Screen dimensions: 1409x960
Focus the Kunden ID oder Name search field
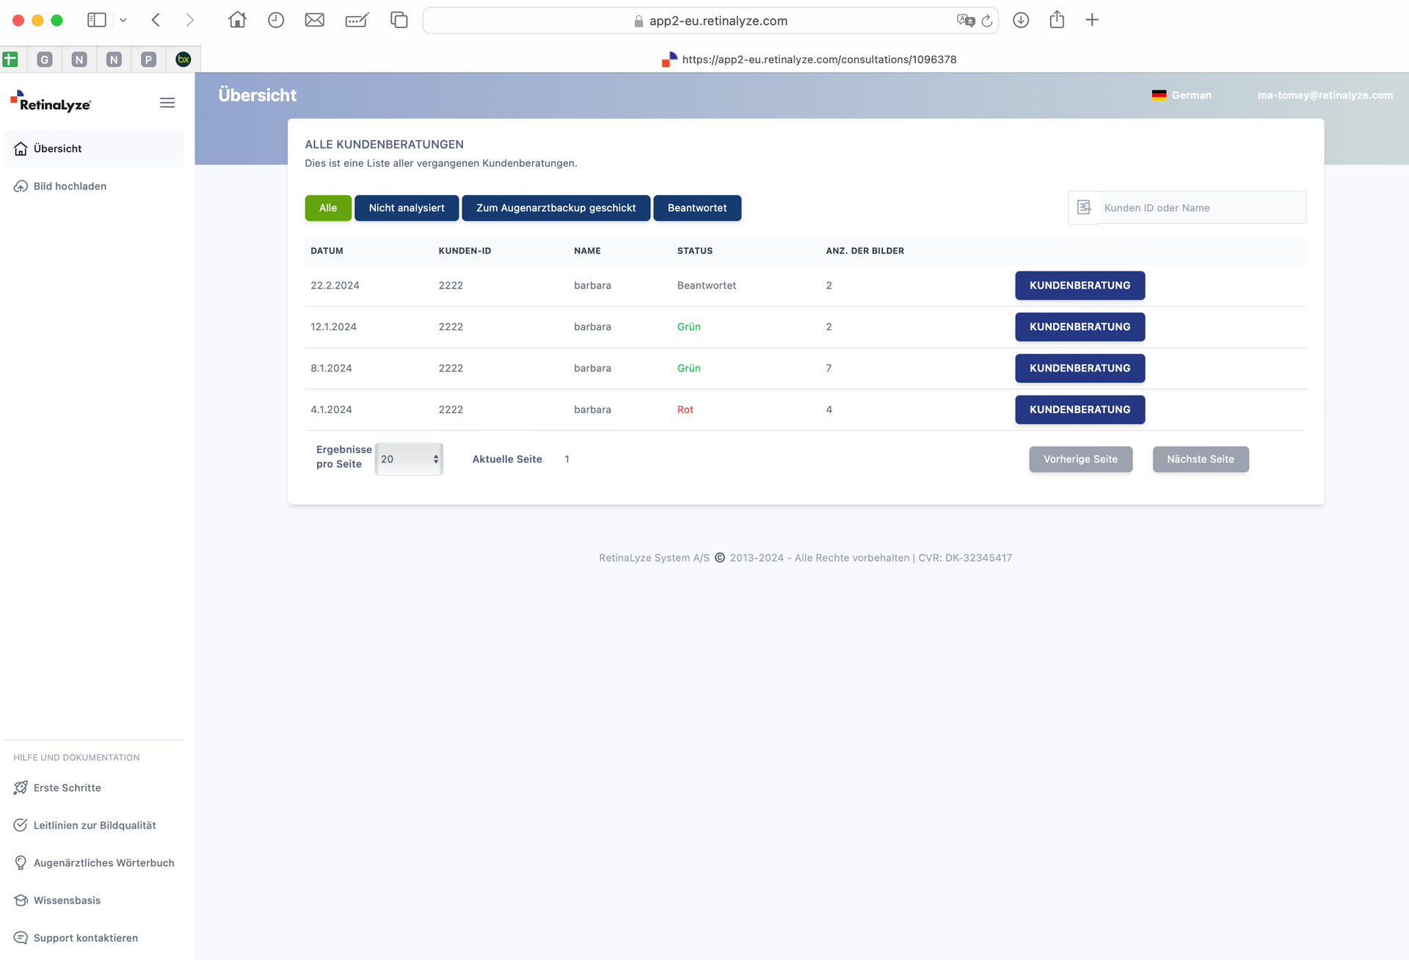pyautogui.click(x=1202, y=208)
